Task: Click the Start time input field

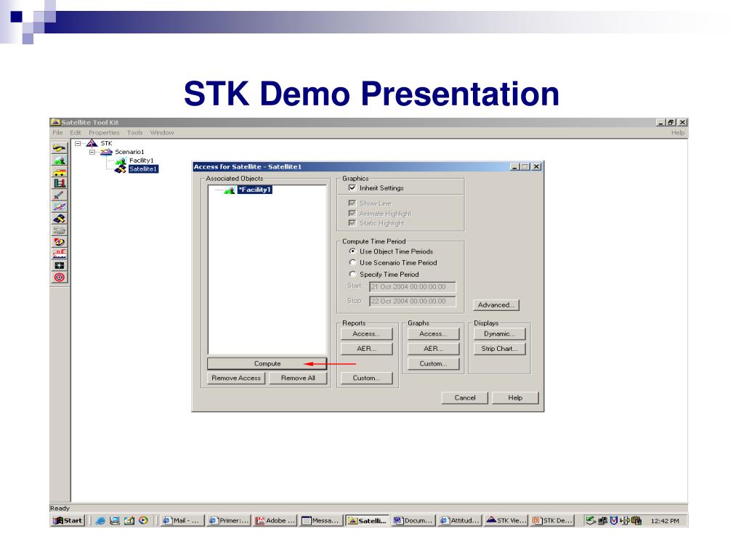Action: click(413, 287)
